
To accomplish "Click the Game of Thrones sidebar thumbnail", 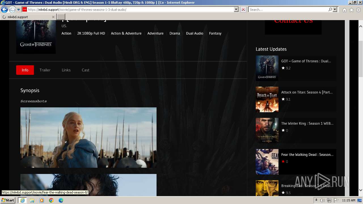I will click(267, 68).
